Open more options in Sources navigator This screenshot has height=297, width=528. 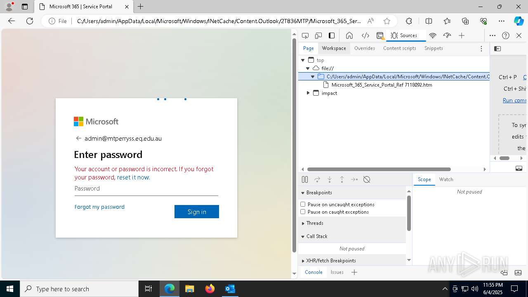click(x=481, y=49)
